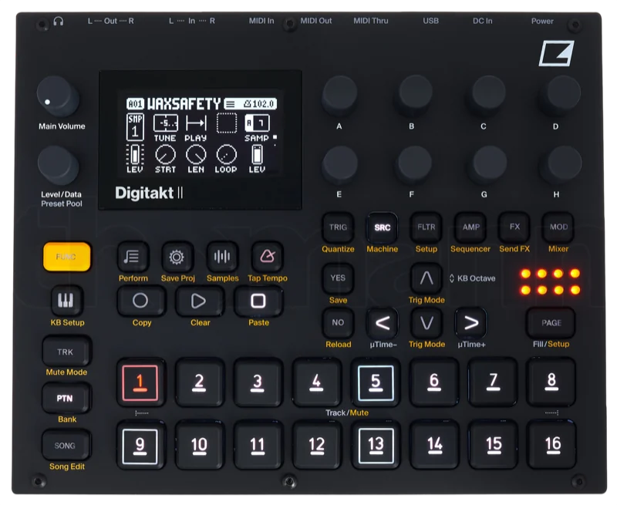The height and width of the screenshot is (505, 617).
Task: Switch to the SRC Machine page
Action: pos(382,227)
